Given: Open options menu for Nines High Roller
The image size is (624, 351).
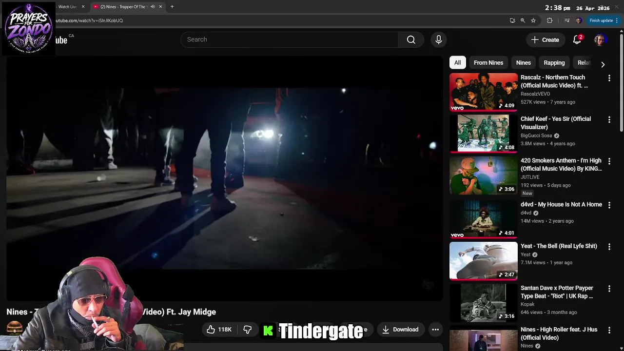Looking at the screenshot, I should (609, 330).
